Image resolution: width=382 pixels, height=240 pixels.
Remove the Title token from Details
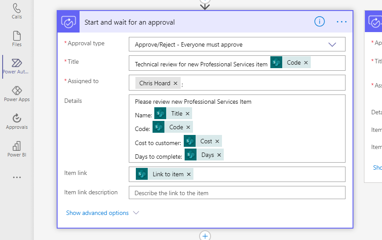pos(188,113)
